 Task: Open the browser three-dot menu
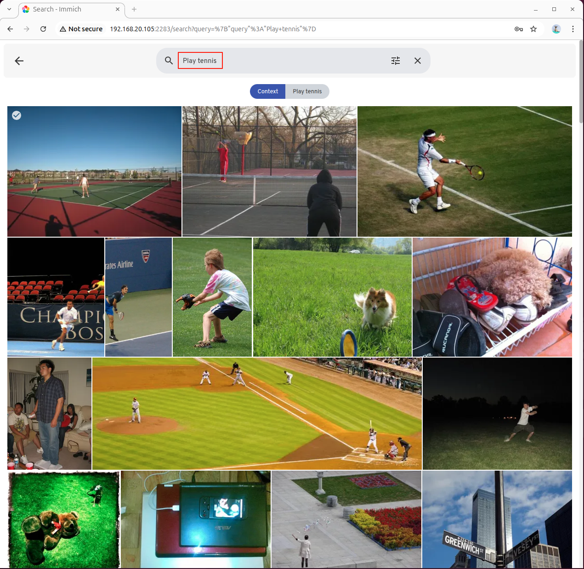[573, 29]
